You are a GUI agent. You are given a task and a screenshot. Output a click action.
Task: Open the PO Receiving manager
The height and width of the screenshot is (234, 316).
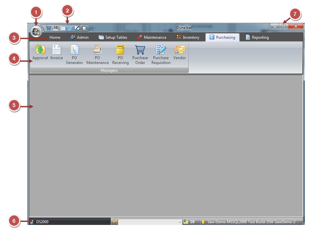120,54
